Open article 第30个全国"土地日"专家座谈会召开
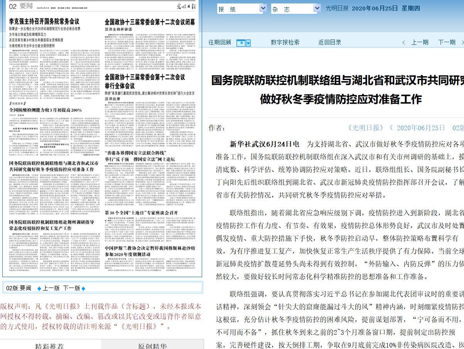464x349 pixels. [x=141, y=213]
